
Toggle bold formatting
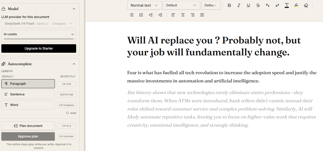[x=229, y=5]
